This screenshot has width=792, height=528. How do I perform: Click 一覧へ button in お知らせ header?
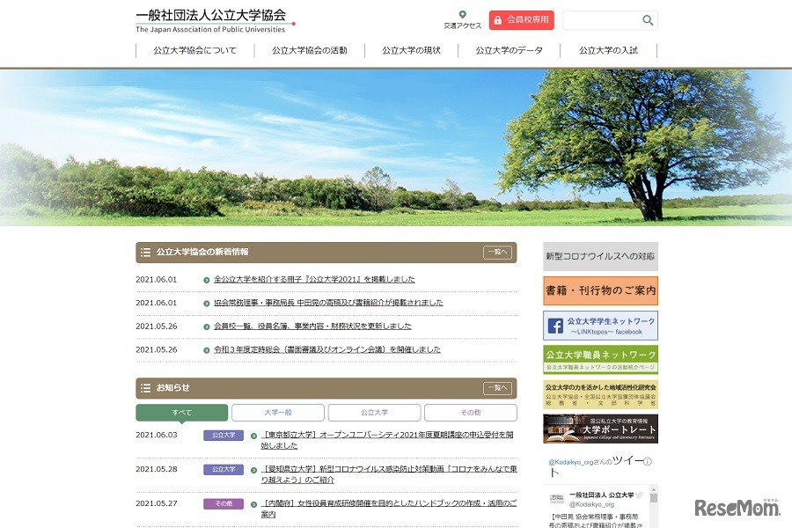(496, 388)
